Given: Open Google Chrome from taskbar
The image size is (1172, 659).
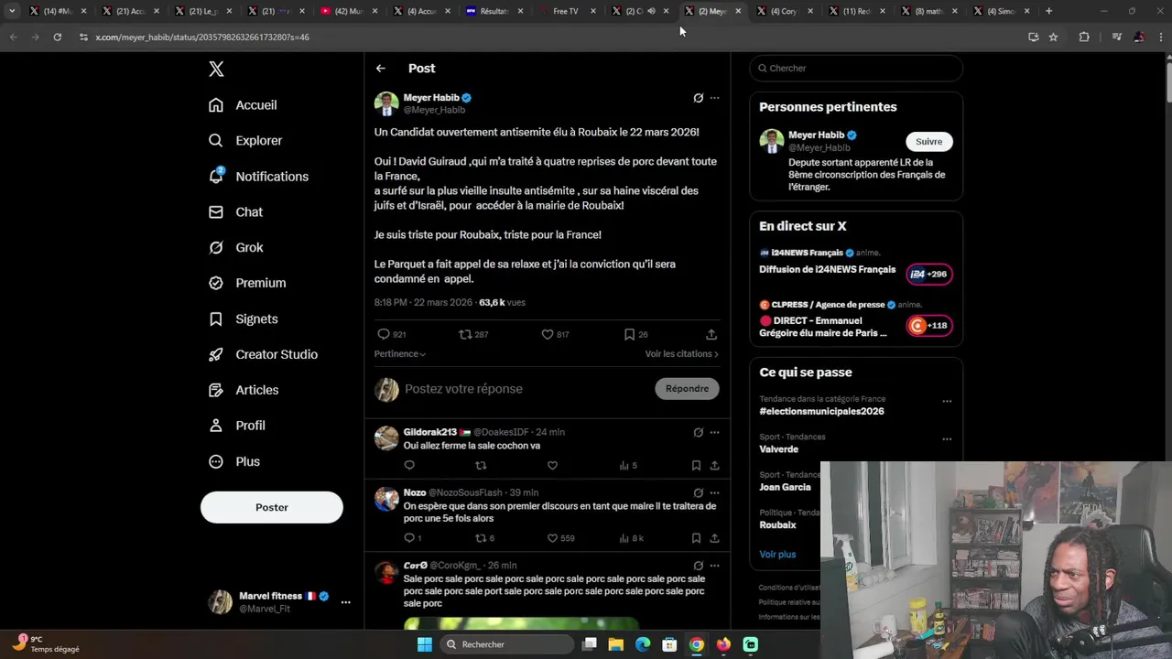Looking at the screenshot, I should tap(697, 644).
